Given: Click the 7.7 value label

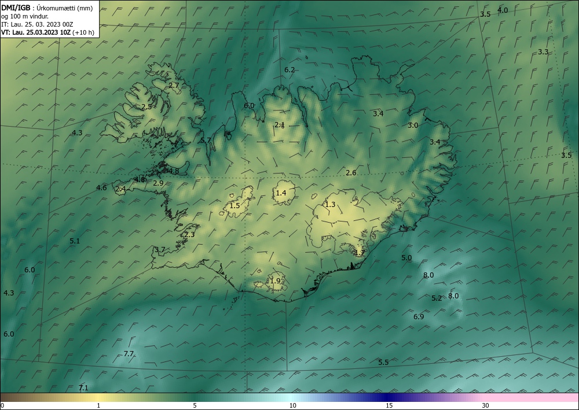Looking at the screenshot, I should click(129, 354).
